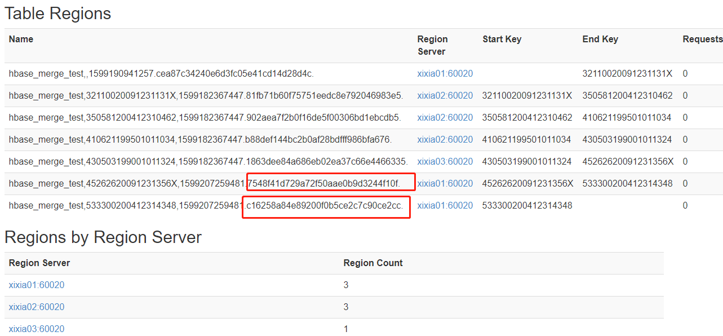
Task: Open xixia01:60020 link in the last region row
Action: click(x=445, y=206)
